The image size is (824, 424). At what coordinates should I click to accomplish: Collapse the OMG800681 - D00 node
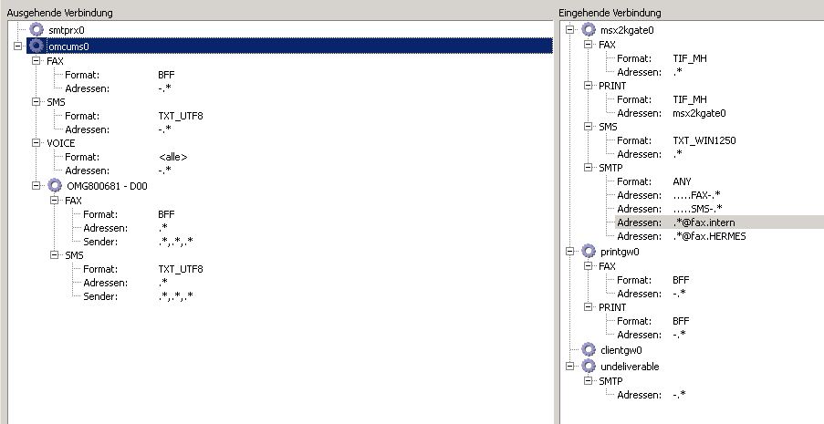pyautogui.click(x=37, y=185)
